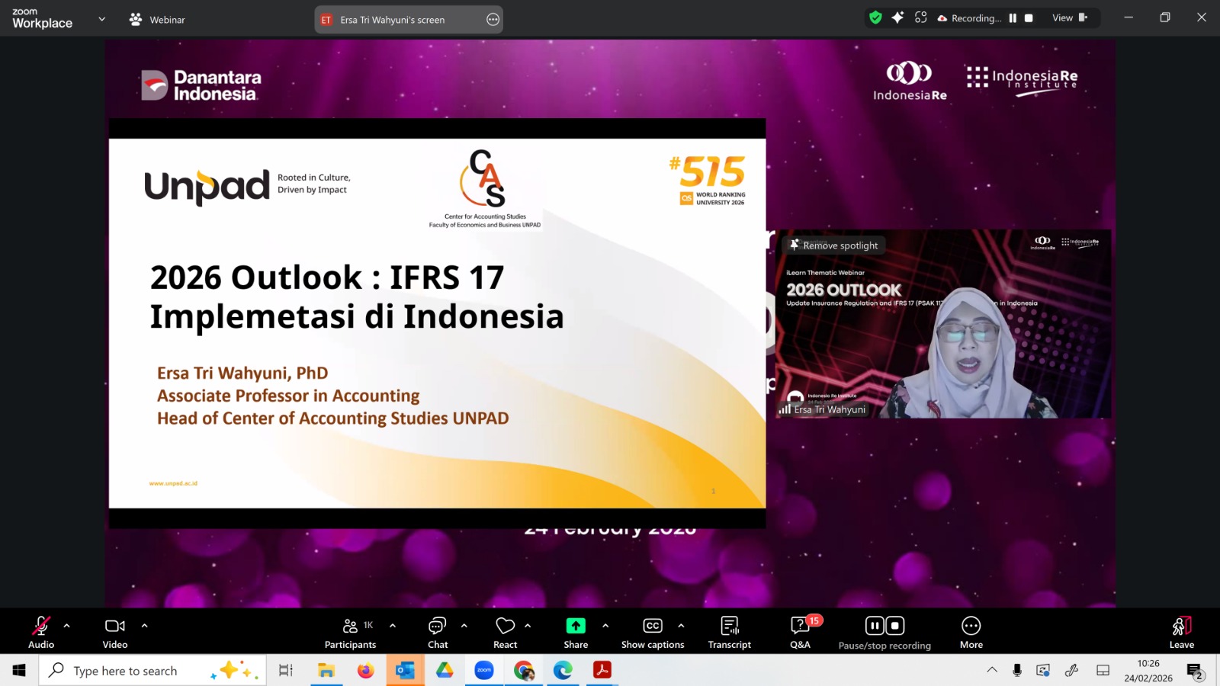This screenshot has width=1220, height=686.
Task: Open the Zoom Workplace dropdown chevron
Action: click(x=102, y=19)
